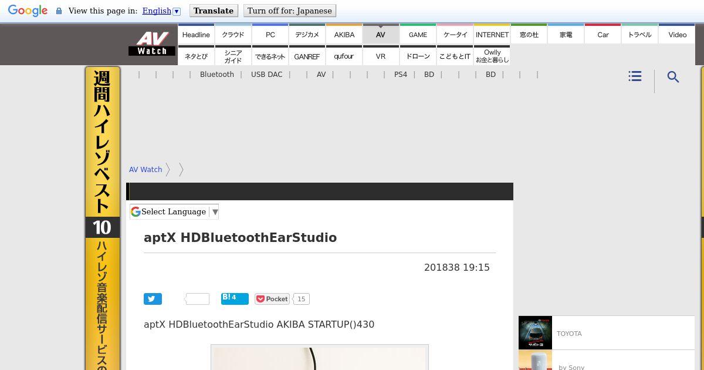
Task: Open the Select Language dropdown
Action: (174, 212)
